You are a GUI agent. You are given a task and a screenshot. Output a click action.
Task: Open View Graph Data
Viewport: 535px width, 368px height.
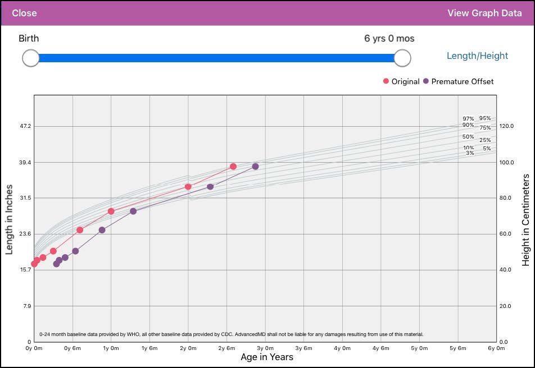click(x=484, y=13)
